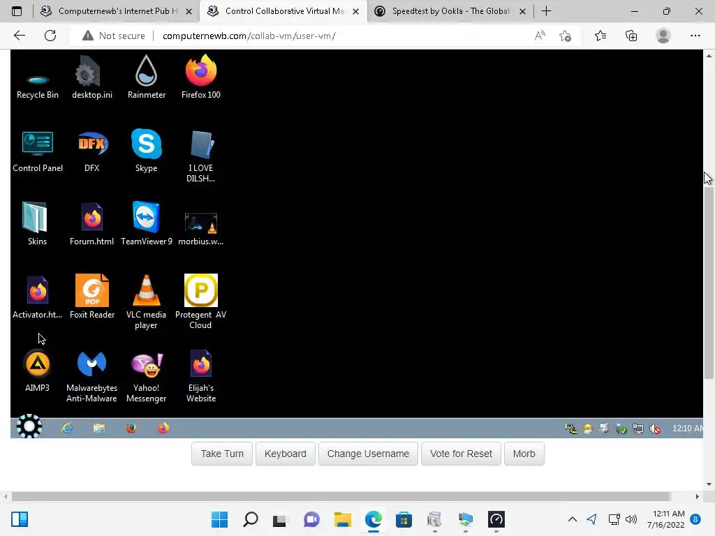Open file explorer in VM taskbar
This screenshot has width=715, height=536.
(99, 428)
